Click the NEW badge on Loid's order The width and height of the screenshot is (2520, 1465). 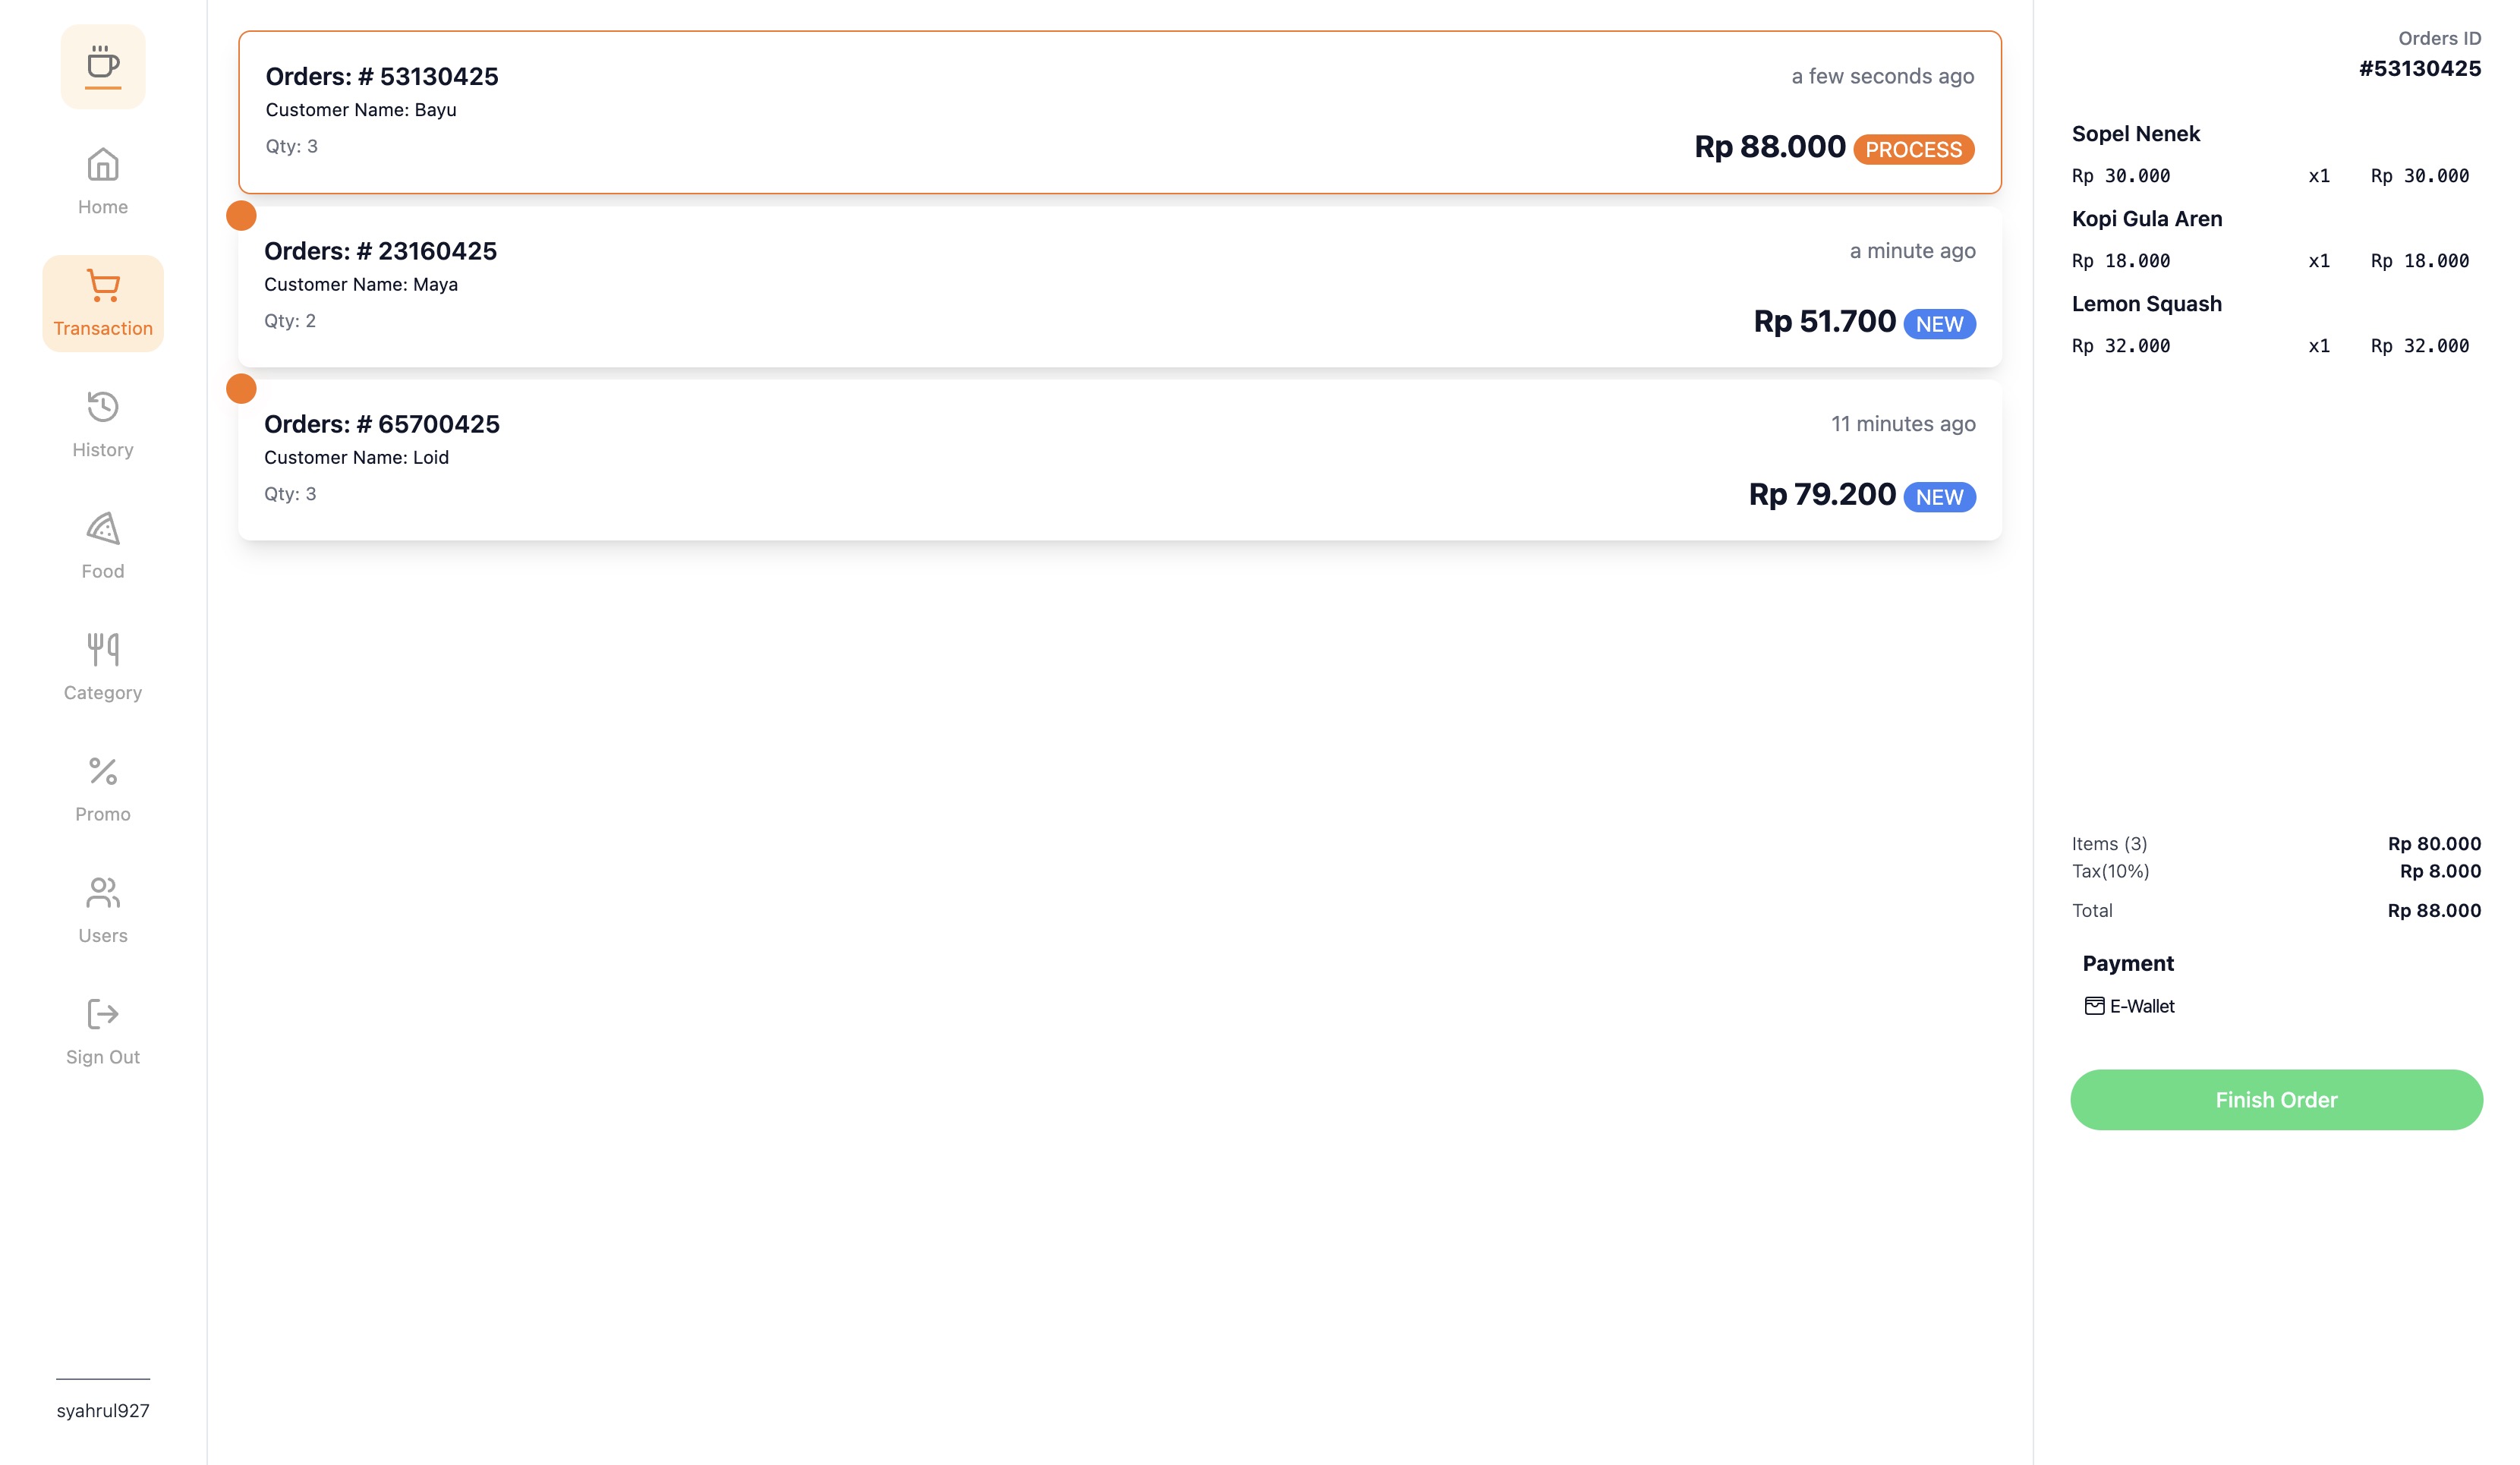[x=1939, y=498]
